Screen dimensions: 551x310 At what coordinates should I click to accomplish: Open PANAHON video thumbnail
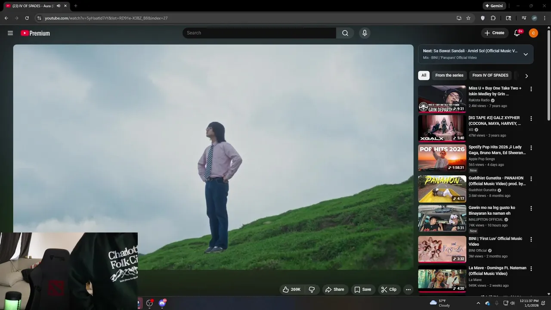coord(442,189)
